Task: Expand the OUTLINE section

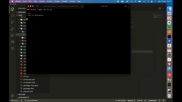Action: point(21,94)
